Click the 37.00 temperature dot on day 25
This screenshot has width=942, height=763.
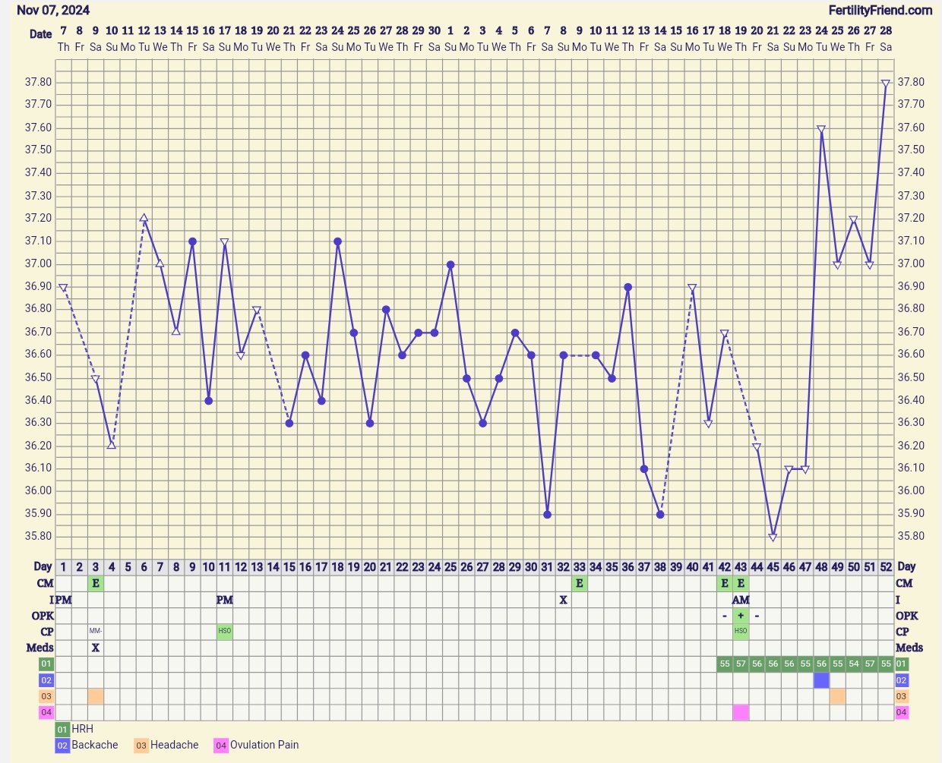[x=450, y=265]
